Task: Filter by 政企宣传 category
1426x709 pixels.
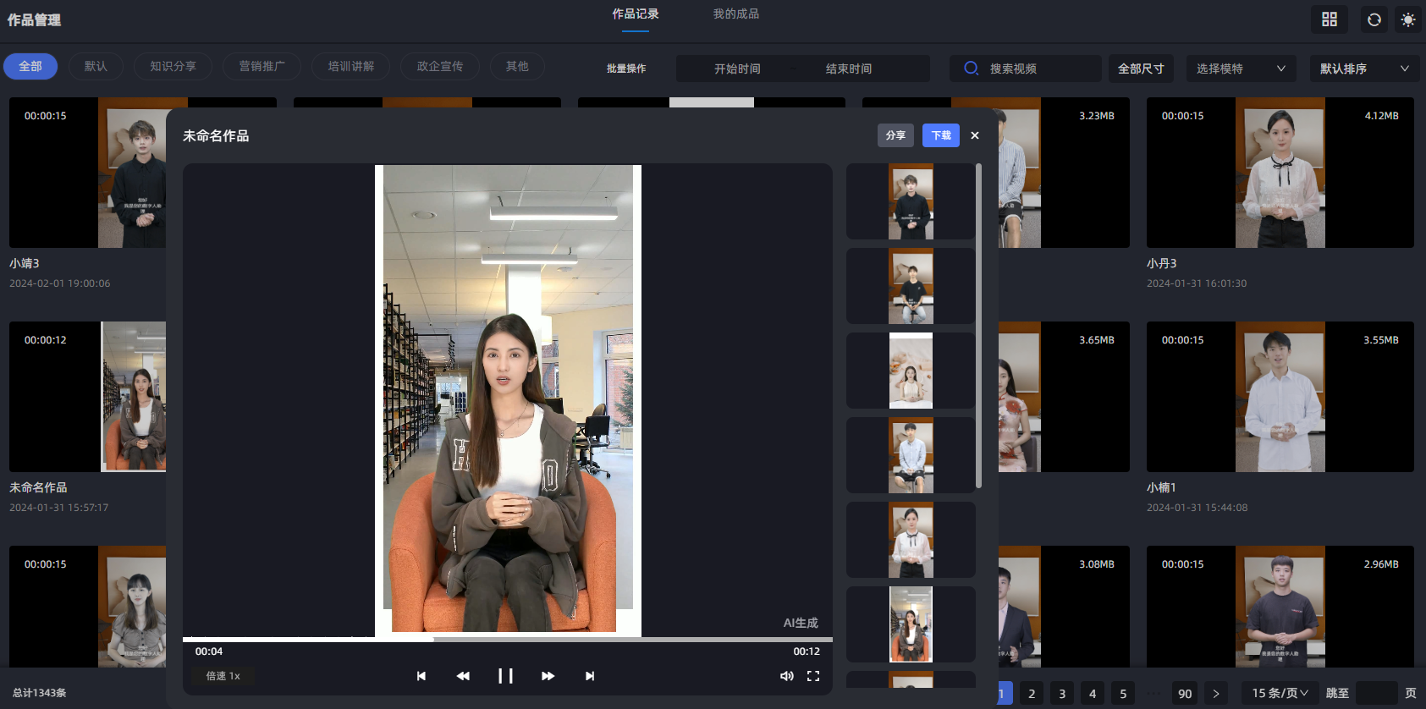Action: 440,66
